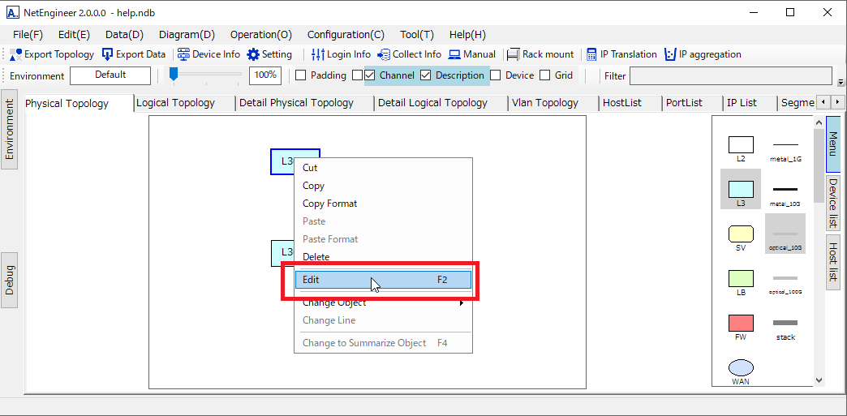
Task: Open the Debug side panel
Action: click(x=10, y=280)
